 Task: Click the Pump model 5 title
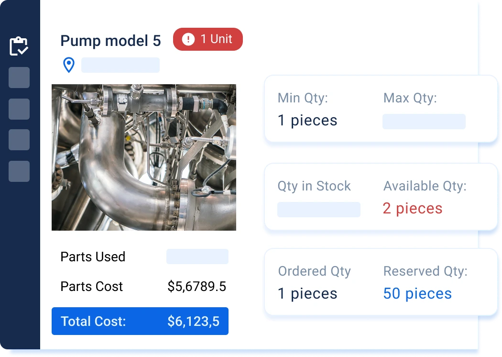[110, 41]
